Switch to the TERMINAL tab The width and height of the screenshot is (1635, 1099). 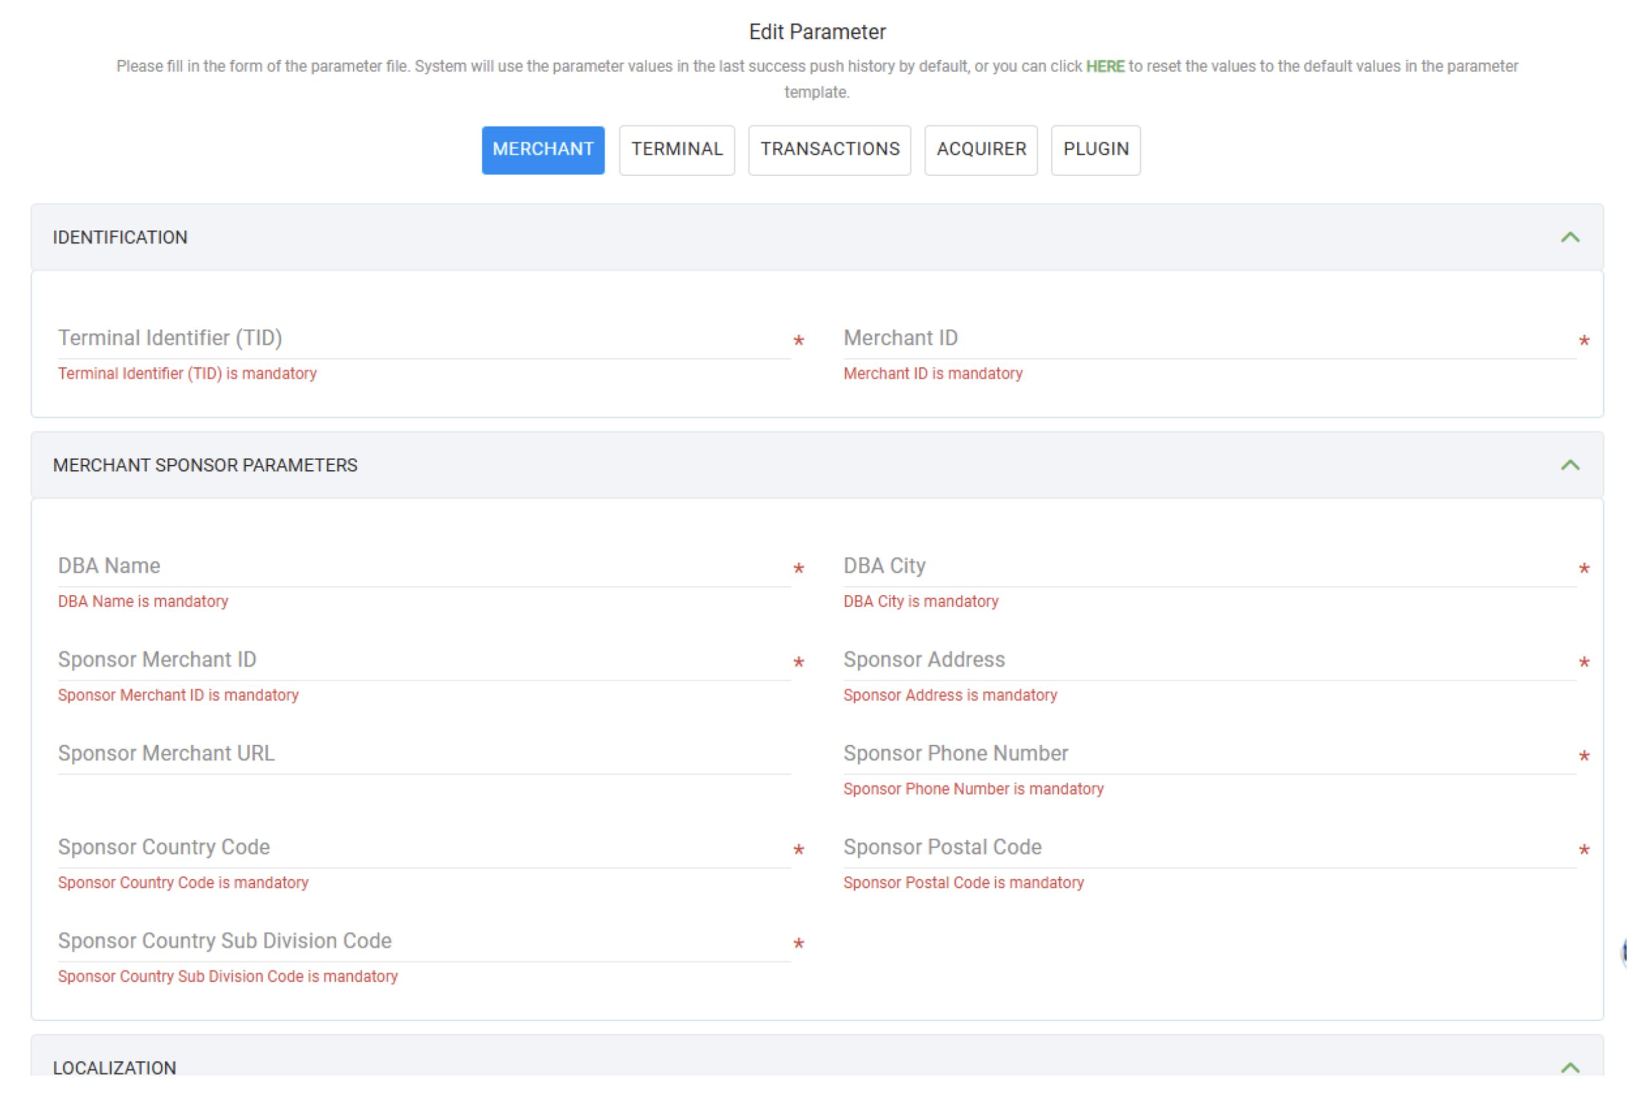(676, 149)
